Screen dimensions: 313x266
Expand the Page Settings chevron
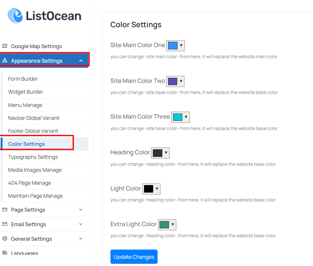tap(81, 209)
